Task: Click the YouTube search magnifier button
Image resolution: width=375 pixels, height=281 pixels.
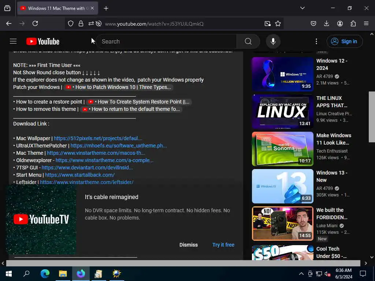Action: click(x=248, y=41)
